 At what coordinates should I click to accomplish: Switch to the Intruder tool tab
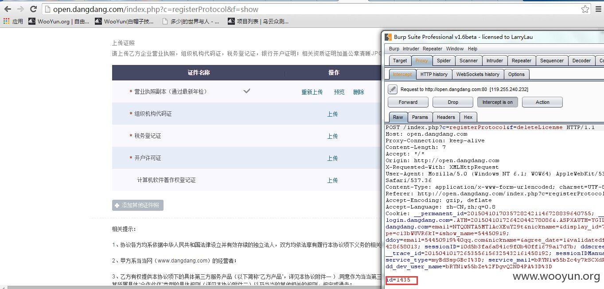[x=495, y=61]
